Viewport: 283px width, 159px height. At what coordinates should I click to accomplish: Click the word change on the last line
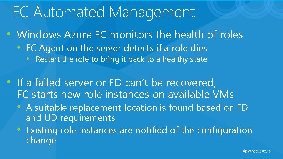41,141
